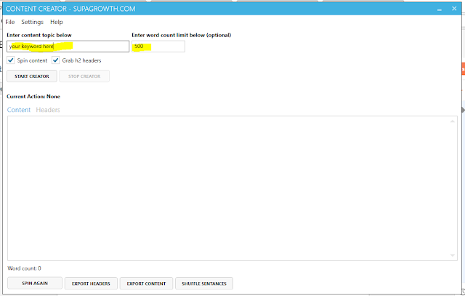Click the SHUFFLE SENTANCES button
This screenshot has width=465, height=296.
[204, 284]
